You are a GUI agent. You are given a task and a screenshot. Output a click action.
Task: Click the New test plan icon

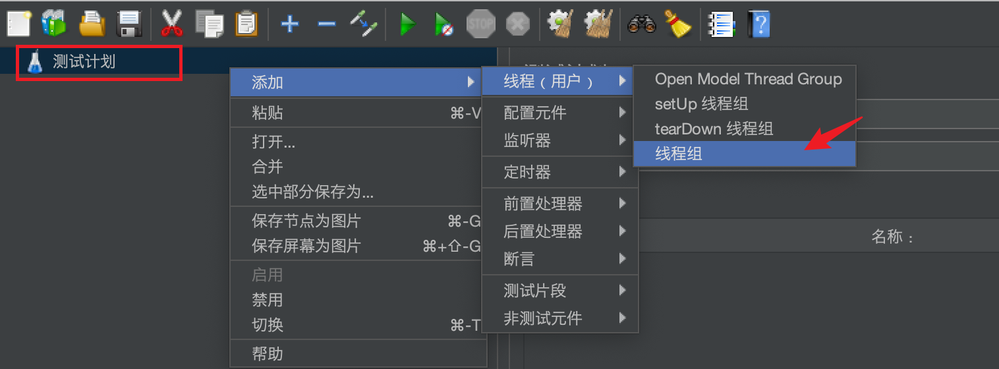coord(18,24)
